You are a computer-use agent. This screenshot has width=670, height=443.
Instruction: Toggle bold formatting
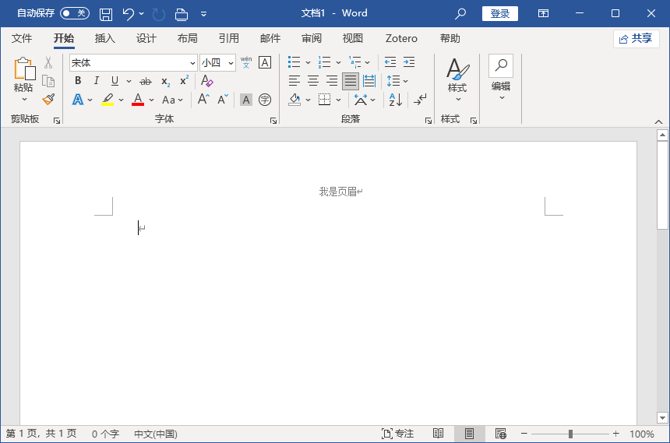coord(78,80)
